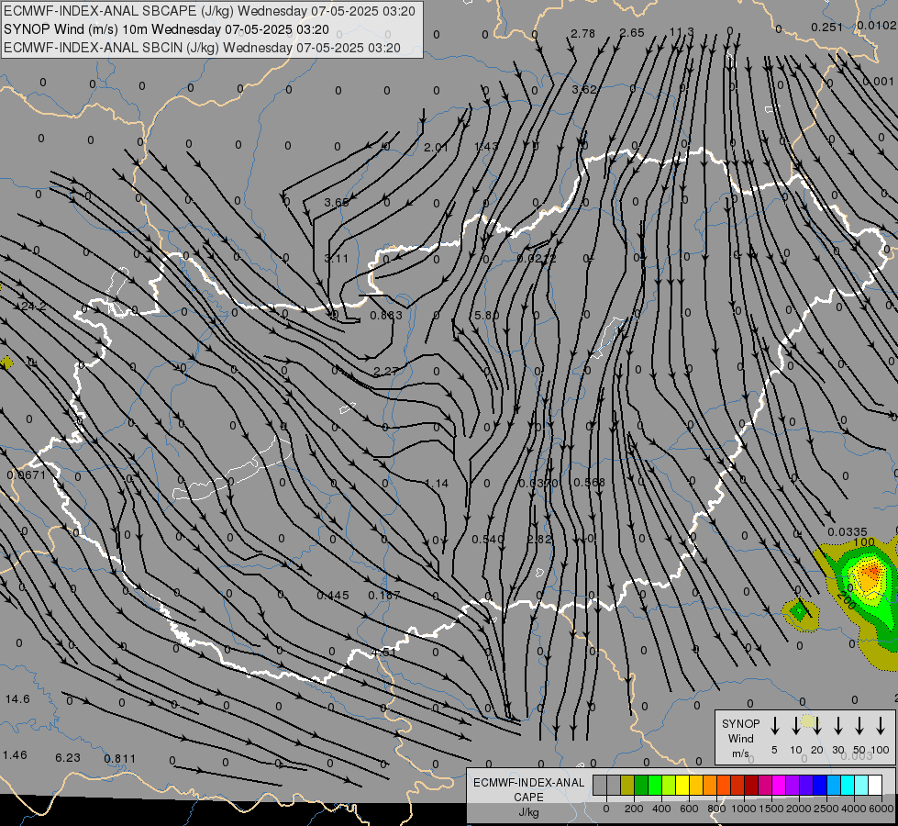Click the 100 m/s wind arrow in legend

pyautogui.click(x=881, y=725)
